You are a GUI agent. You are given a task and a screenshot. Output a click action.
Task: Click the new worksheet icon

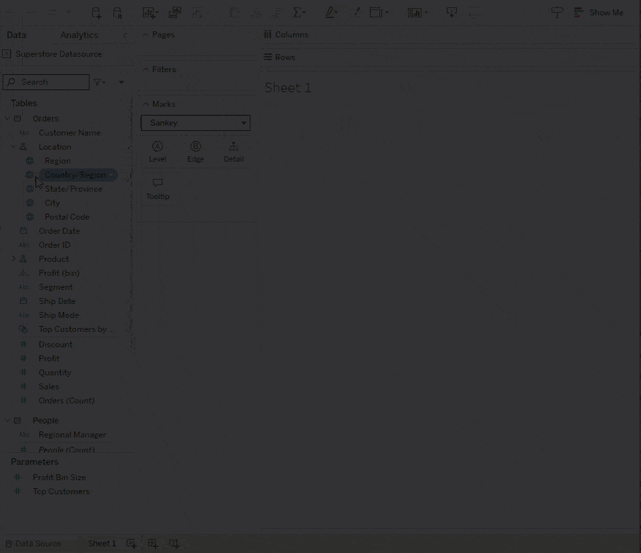coord(132,544)
